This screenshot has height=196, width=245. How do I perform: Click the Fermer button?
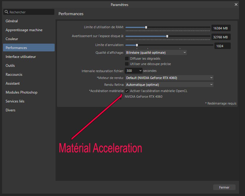point(224,187)
